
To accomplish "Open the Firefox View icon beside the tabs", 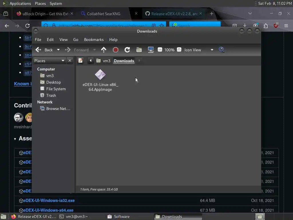I will [6, 13].
